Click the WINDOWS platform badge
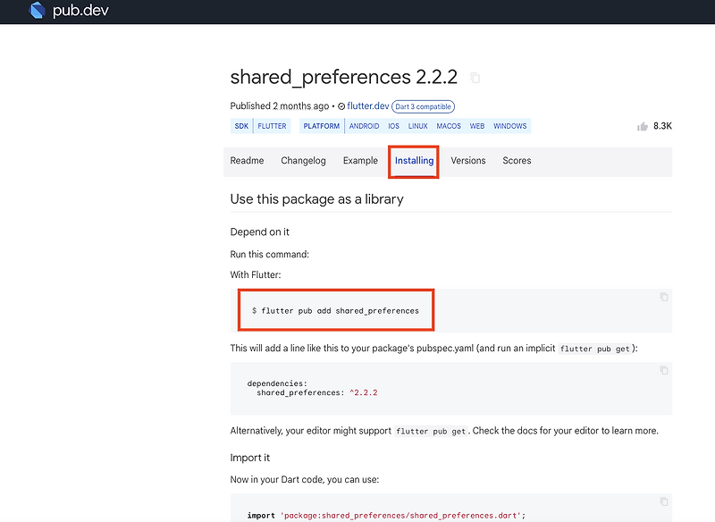 coord(509,126)
